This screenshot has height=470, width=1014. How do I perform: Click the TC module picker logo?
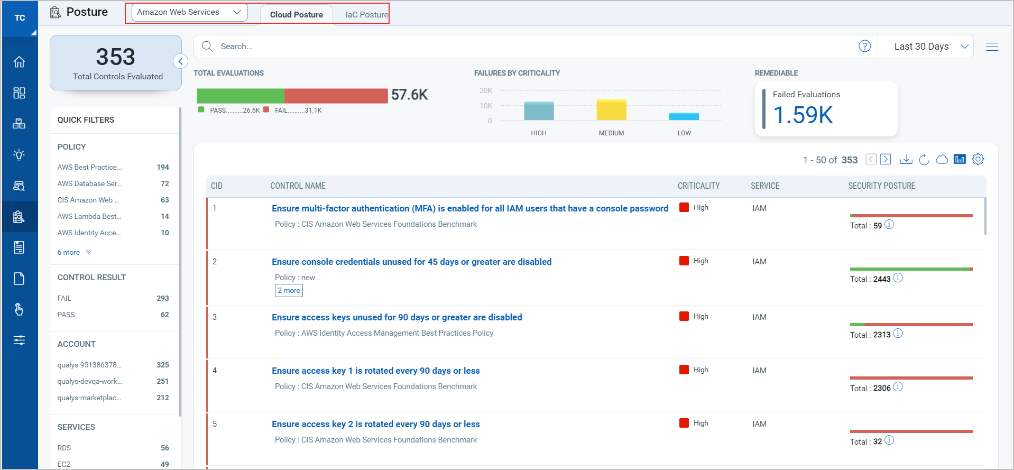tap(20, 18)
